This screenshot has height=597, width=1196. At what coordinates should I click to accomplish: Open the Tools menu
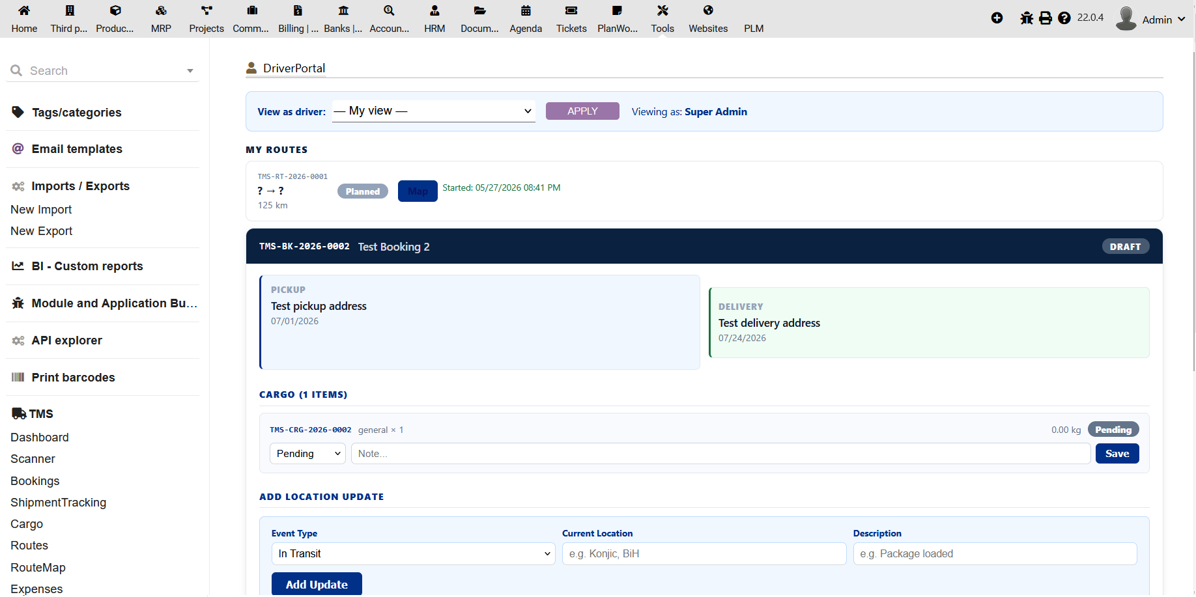click(x=662, y=19)
